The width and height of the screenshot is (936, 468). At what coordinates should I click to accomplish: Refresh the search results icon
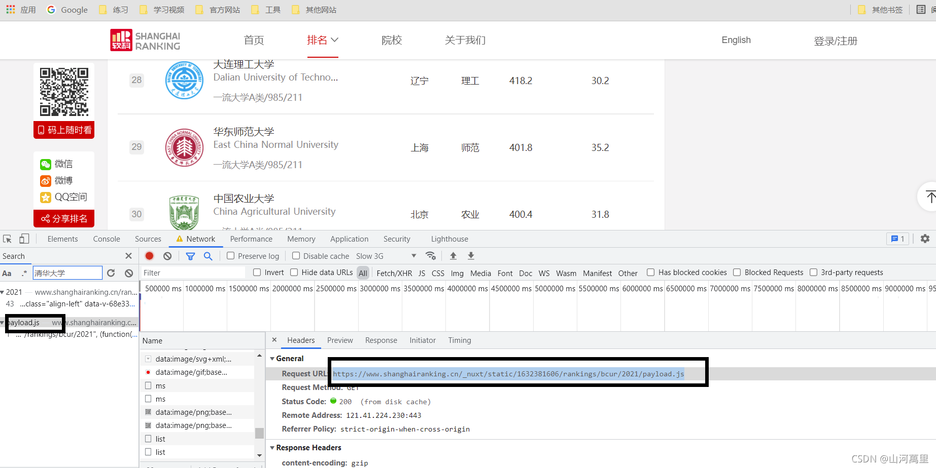tap(111, 273)
